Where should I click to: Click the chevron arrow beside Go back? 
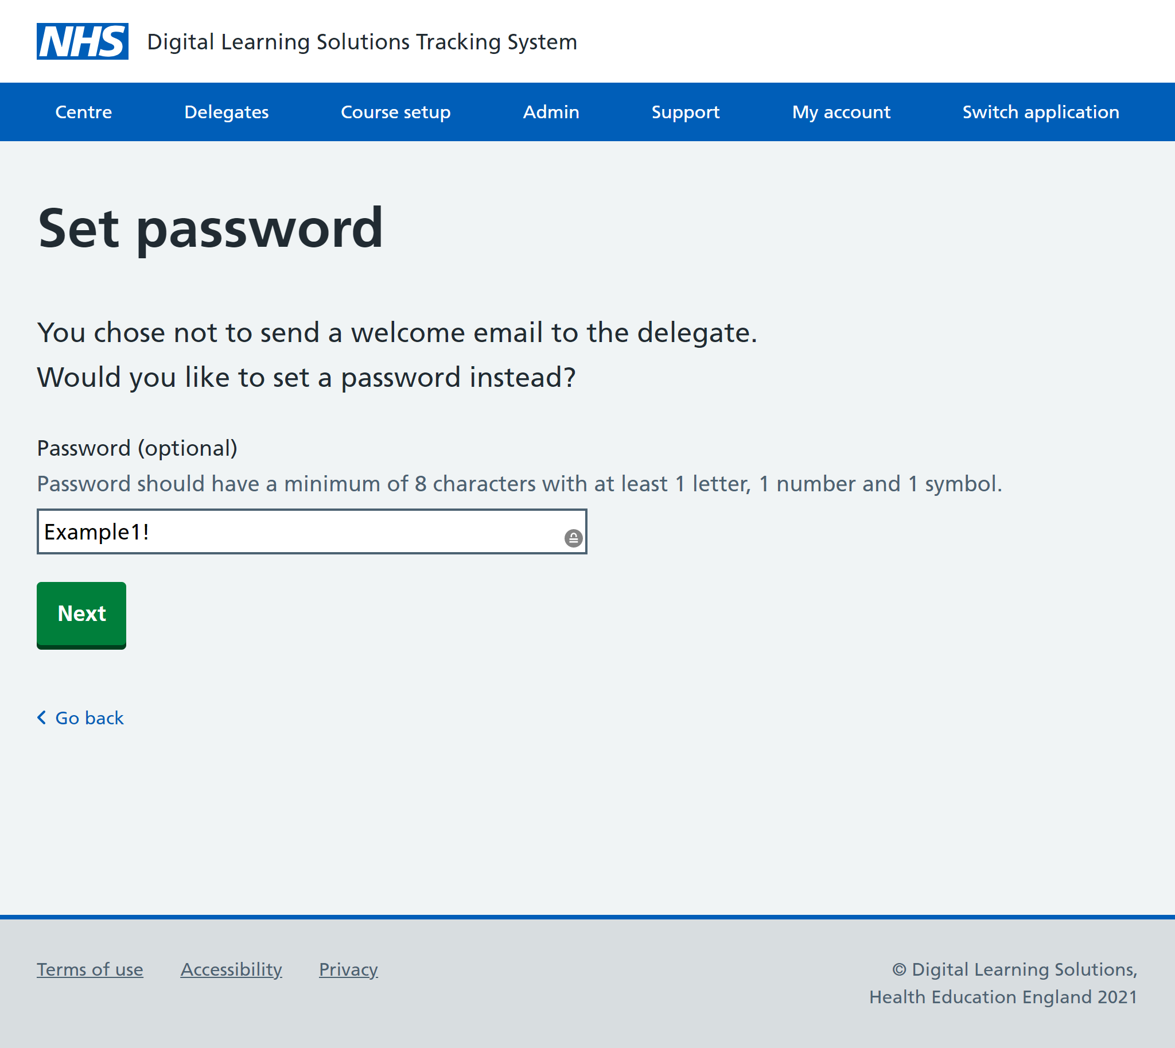[41, 717]
